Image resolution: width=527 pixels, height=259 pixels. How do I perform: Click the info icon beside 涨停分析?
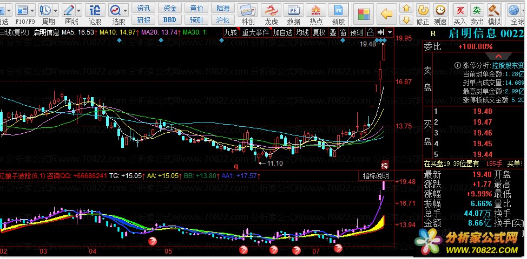[457, 65]
